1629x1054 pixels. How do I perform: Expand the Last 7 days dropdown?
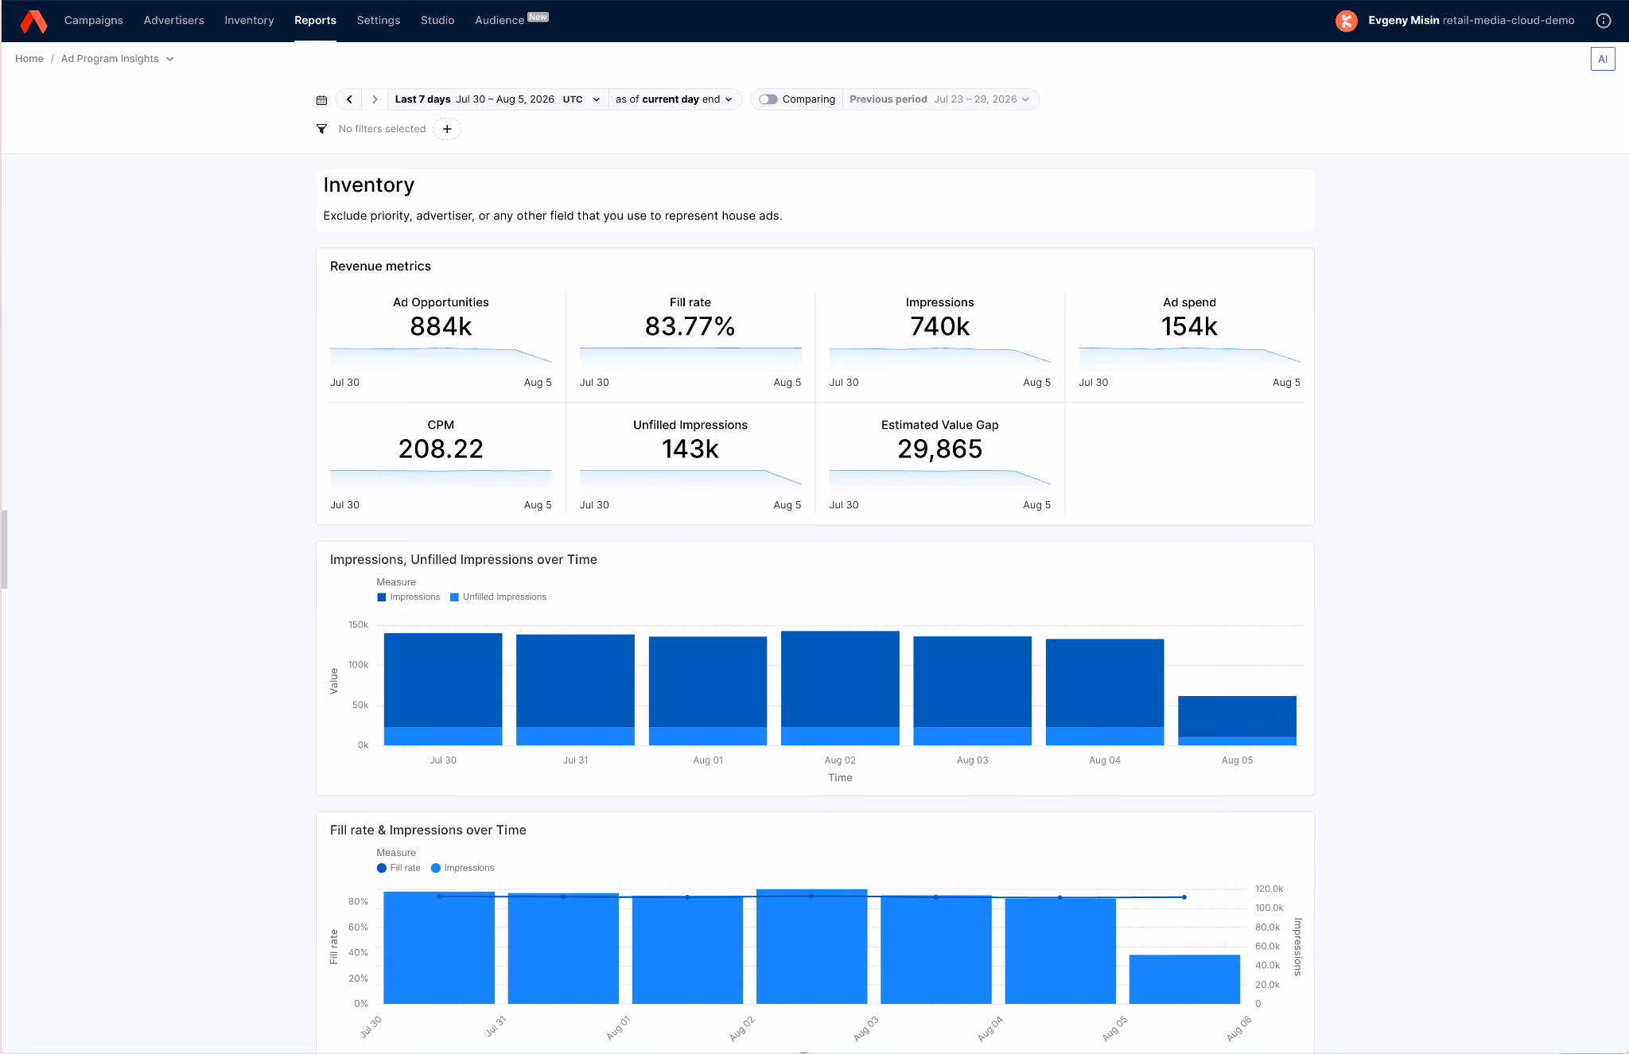[x=497, y=99]
